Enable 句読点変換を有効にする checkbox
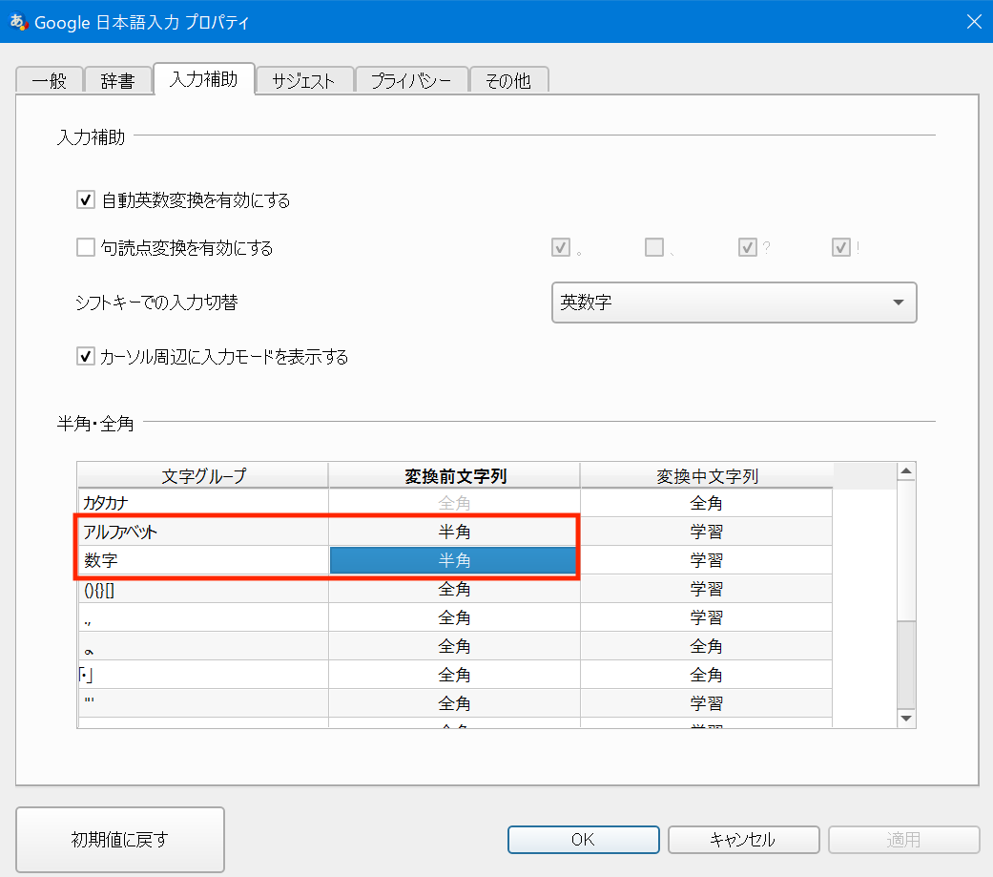This screenshot has height=877, width=993. pos(86,248)
